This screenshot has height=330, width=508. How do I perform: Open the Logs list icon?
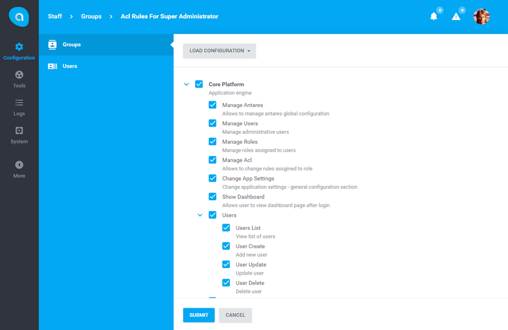pyautogui.click(x=19, y=102)
